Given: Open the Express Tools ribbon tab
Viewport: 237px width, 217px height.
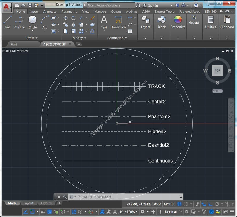Looking at the screenshot, I should tap(164, 12).
